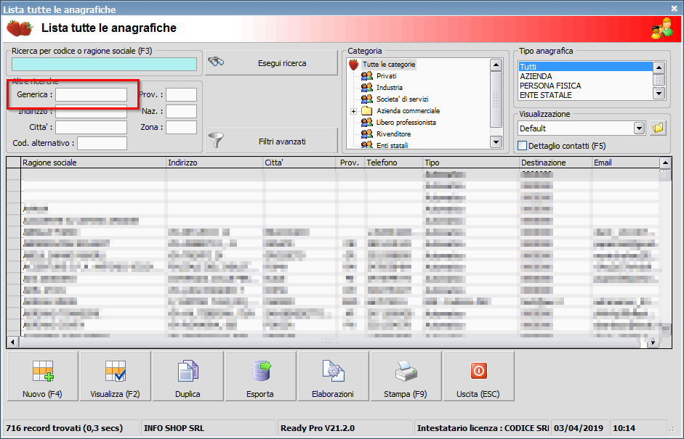Screen dimensions: 684x439
Task: Click the people icon next to Libero professionista
Action: coord(367,123)
